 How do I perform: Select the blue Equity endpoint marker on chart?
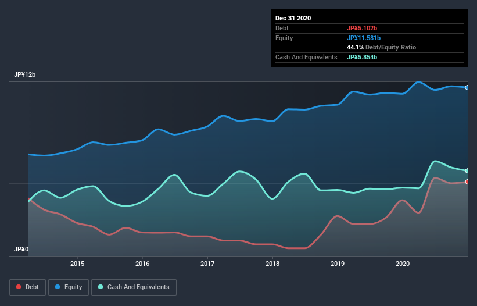click(x=467, y=88)
